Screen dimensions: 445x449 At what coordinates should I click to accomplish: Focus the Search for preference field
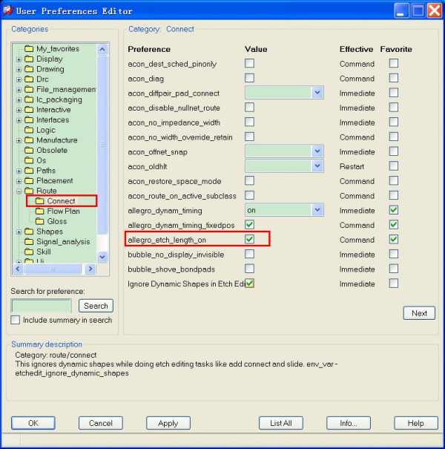tap(42, 306)
